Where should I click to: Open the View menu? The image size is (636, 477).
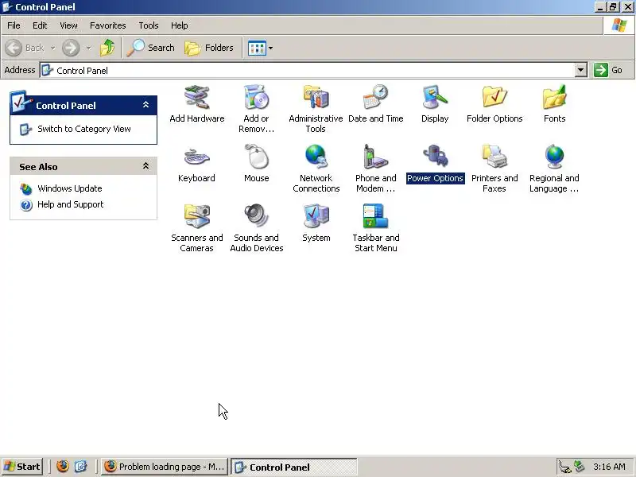pyautogui.click(x=68, y=25)
